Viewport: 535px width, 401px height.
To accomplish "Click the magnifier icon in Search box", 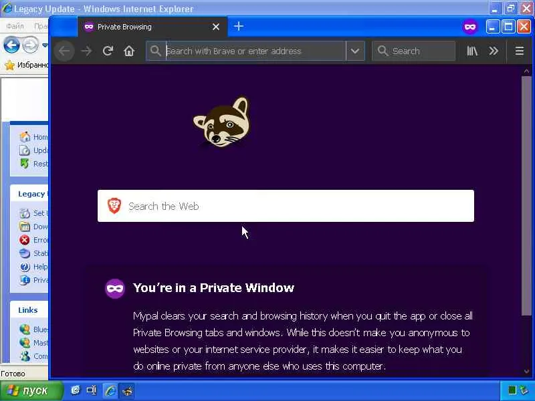I will 383,51.
